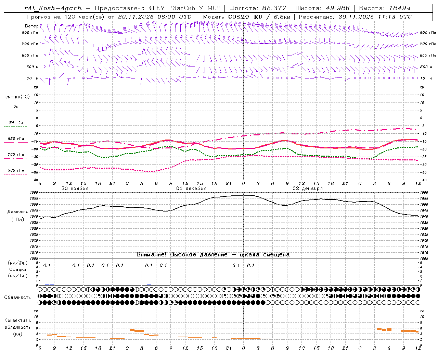Click the 700 гПа temperature legend entry
This screenshot has height=351, width=438.
coord(16,155)
